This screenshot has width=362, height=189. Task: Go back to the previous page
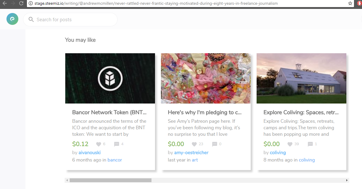pos(5,3)
